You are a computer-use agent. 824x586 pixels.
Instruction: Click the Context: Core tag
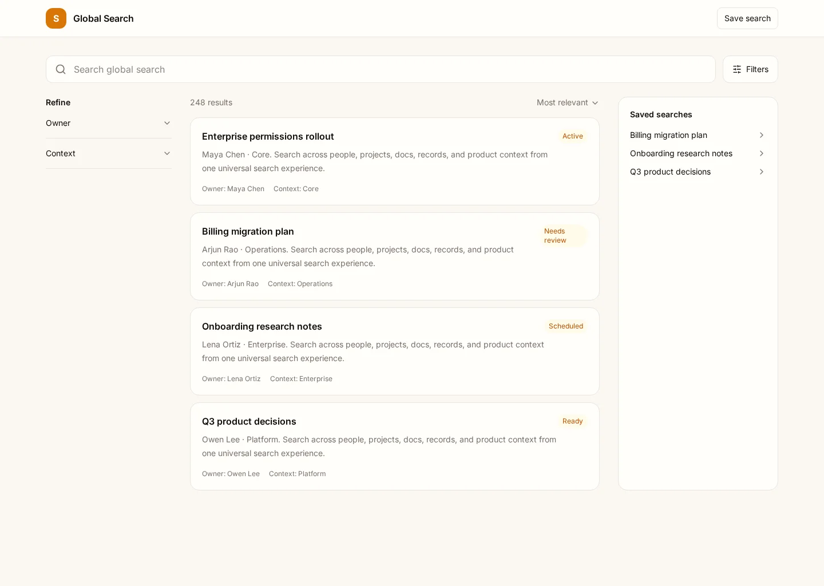[x=296, y=189]
